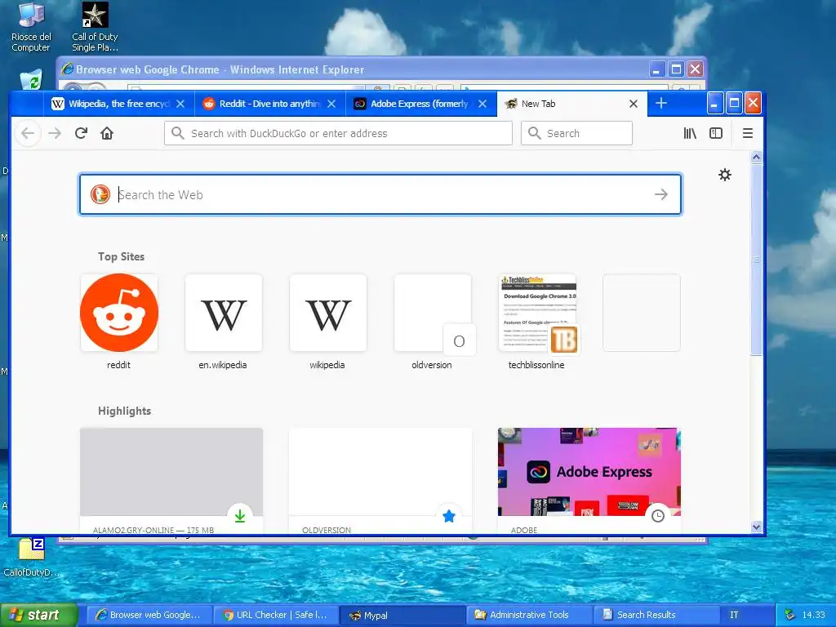Click the Highlights heading
This screenshot has width=836, height=627.
[x=124, y=411]
